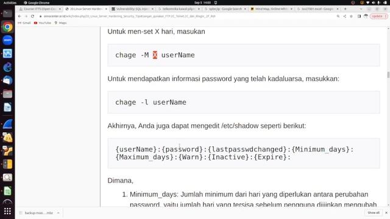Launch LibreOffice Calc from the dock
The height and width of the screenshot is (219, 390).
(x=7, y=191)
